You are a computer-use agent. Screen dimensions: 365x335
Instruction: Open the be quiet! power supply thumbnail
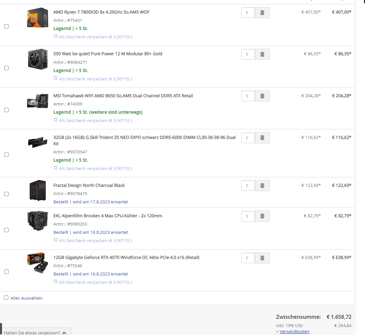pyautogui.click(x=38, y=59)
